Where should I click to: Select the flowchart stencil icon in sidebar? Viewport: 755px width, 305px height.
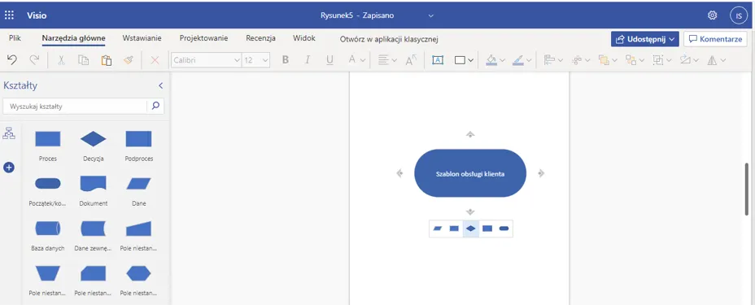9,133
